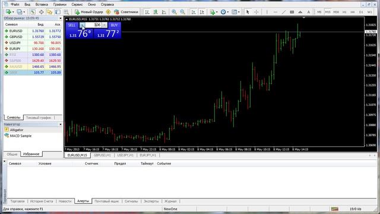Open a new chart via toolbar icon
This screenshot has width=380, height=214.
coord(8,12)
